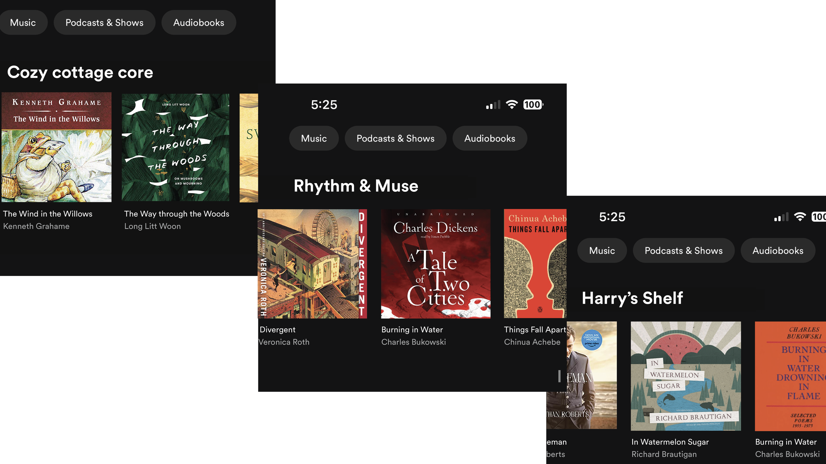The image size is (826, 464).
Task: Open In Watermelon Sugar cover art
Action: [x=686, y=376]
